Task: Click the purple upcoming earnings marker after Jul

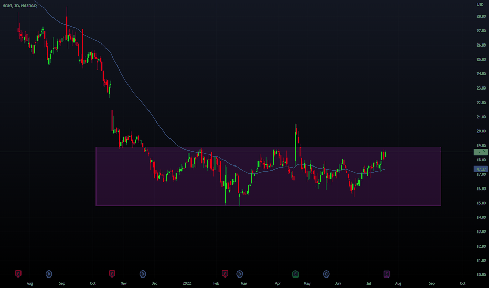Action: (386, 274)
